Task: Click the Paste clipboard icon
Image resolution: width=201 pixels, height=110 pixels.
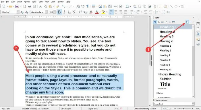Action: coord(50,6)
